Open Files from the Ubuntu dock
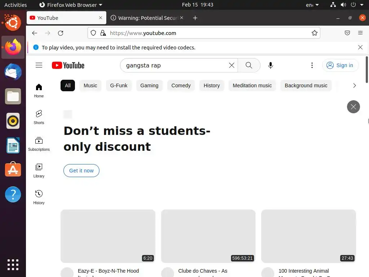Screen dimensions: 369x277 click(13, 96)
